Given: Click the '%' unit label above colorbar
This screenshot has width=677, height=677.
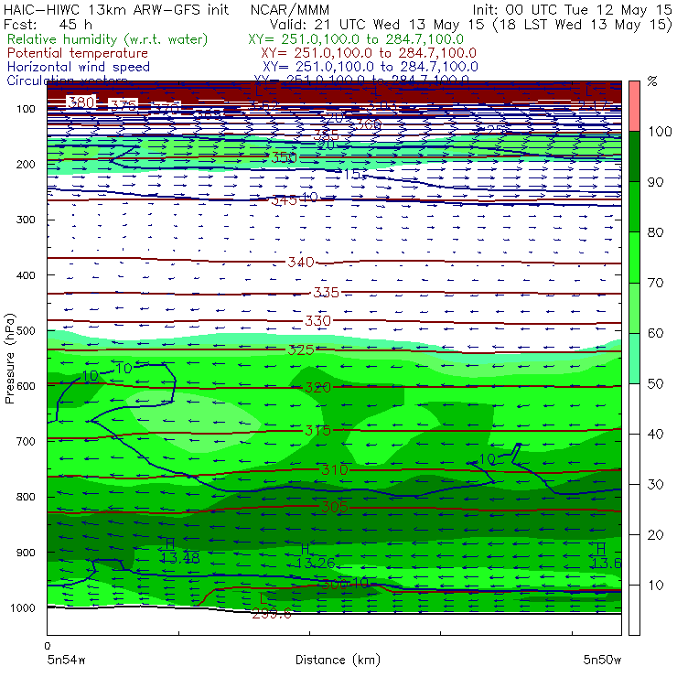Looking at the screenshot, I should coord(652,81).
